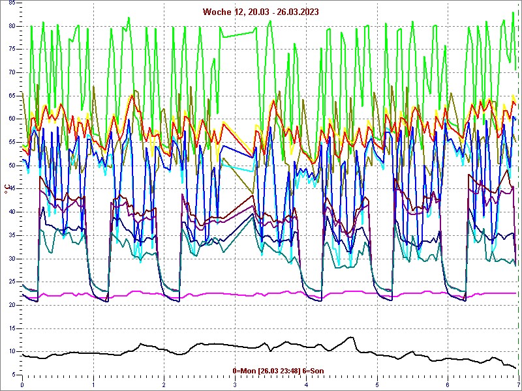The image size is (522, 391).
Task: Click the chart title "Woche 12, 20.03 - 26.03.2023"
Action: (x=260, y=12)
